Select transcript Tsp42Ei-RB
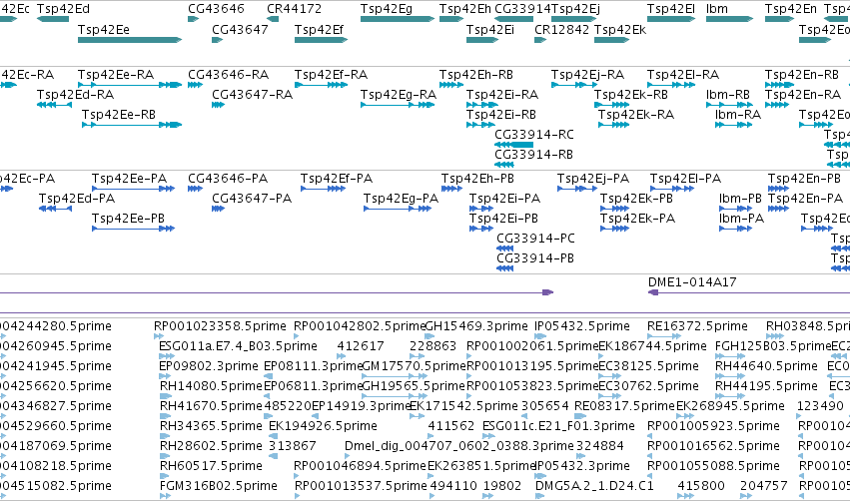Viewport: 850px width, 501px height. (x=500, y=115)
